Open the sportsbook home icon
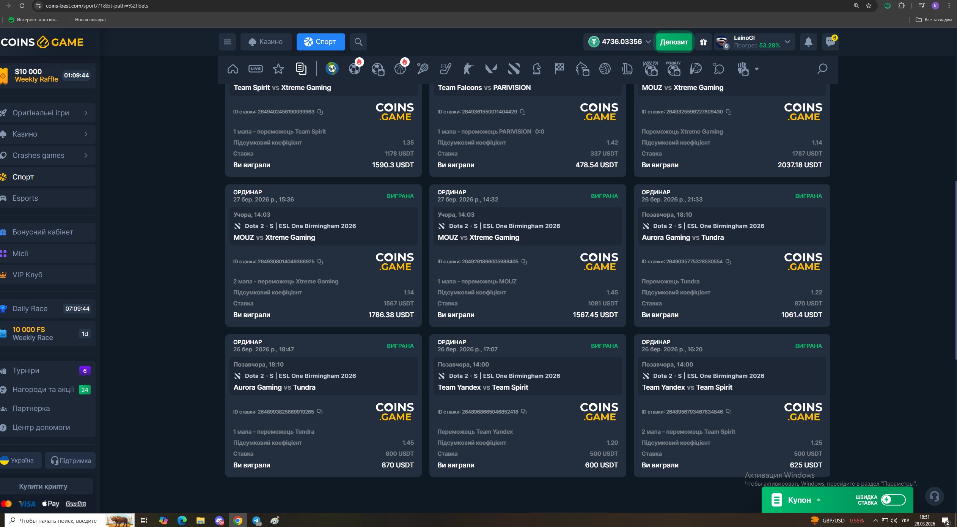The width and height of the screenshot is (957, 527). [x=233, y=69]
